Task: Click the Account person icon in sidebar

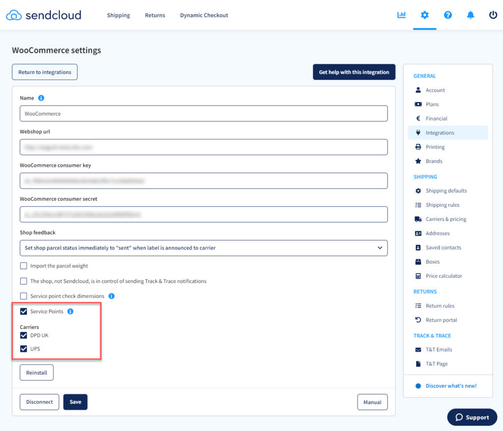Action: coord(418,90)
